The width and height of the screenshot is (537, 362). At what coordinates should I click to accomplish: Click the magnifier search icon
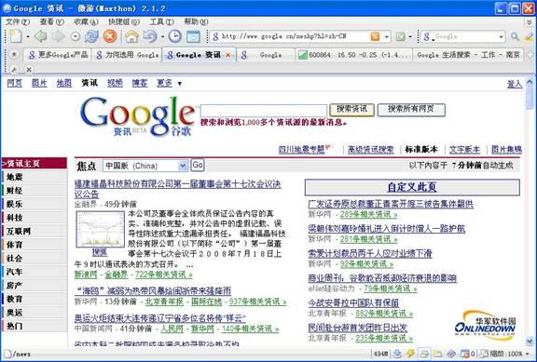click(515, 36)
